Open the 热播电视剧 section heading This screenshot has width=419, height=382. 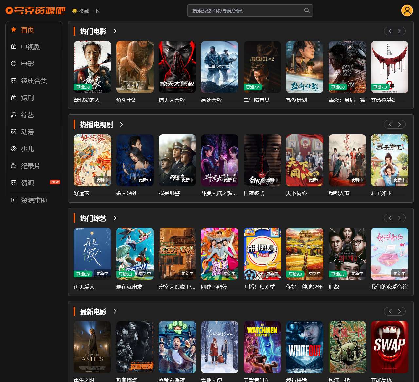[x=97, y=125]
